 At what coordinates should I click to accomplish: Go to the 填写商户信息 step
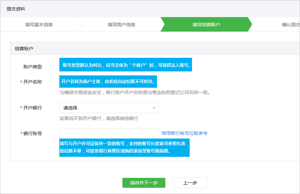click(121, 25)
